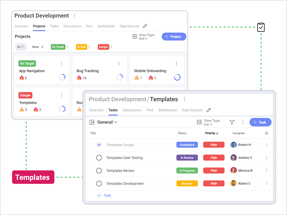Screen dimensions: 287x215
Task: Filter projects by None status
Action: pyautogui.click(x=38, y=47)
